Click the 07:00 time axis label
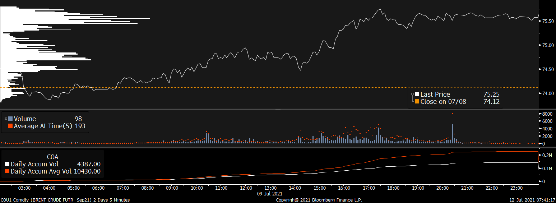This screenshot has height=203, width=556. point(123,188)
